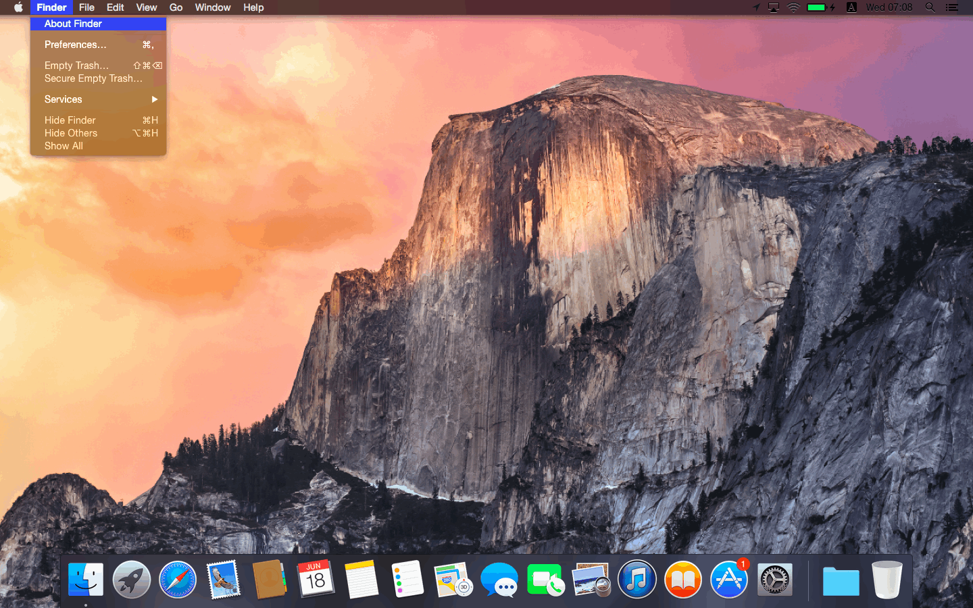Open Messages speech bubble icon
The width and height of the screenshot is (973, 608).
point(499,580)
